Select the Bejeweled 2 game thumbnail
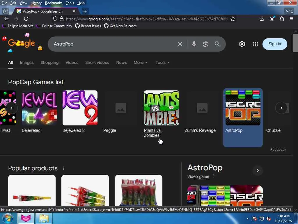This screenshot has height=224, width=298. 80,108
